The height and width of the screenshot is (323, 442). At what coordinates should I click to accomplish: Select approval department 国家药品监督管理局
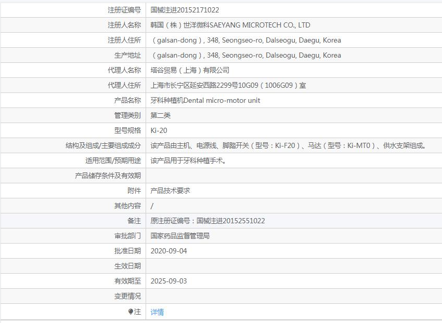(x=180, y=236)
